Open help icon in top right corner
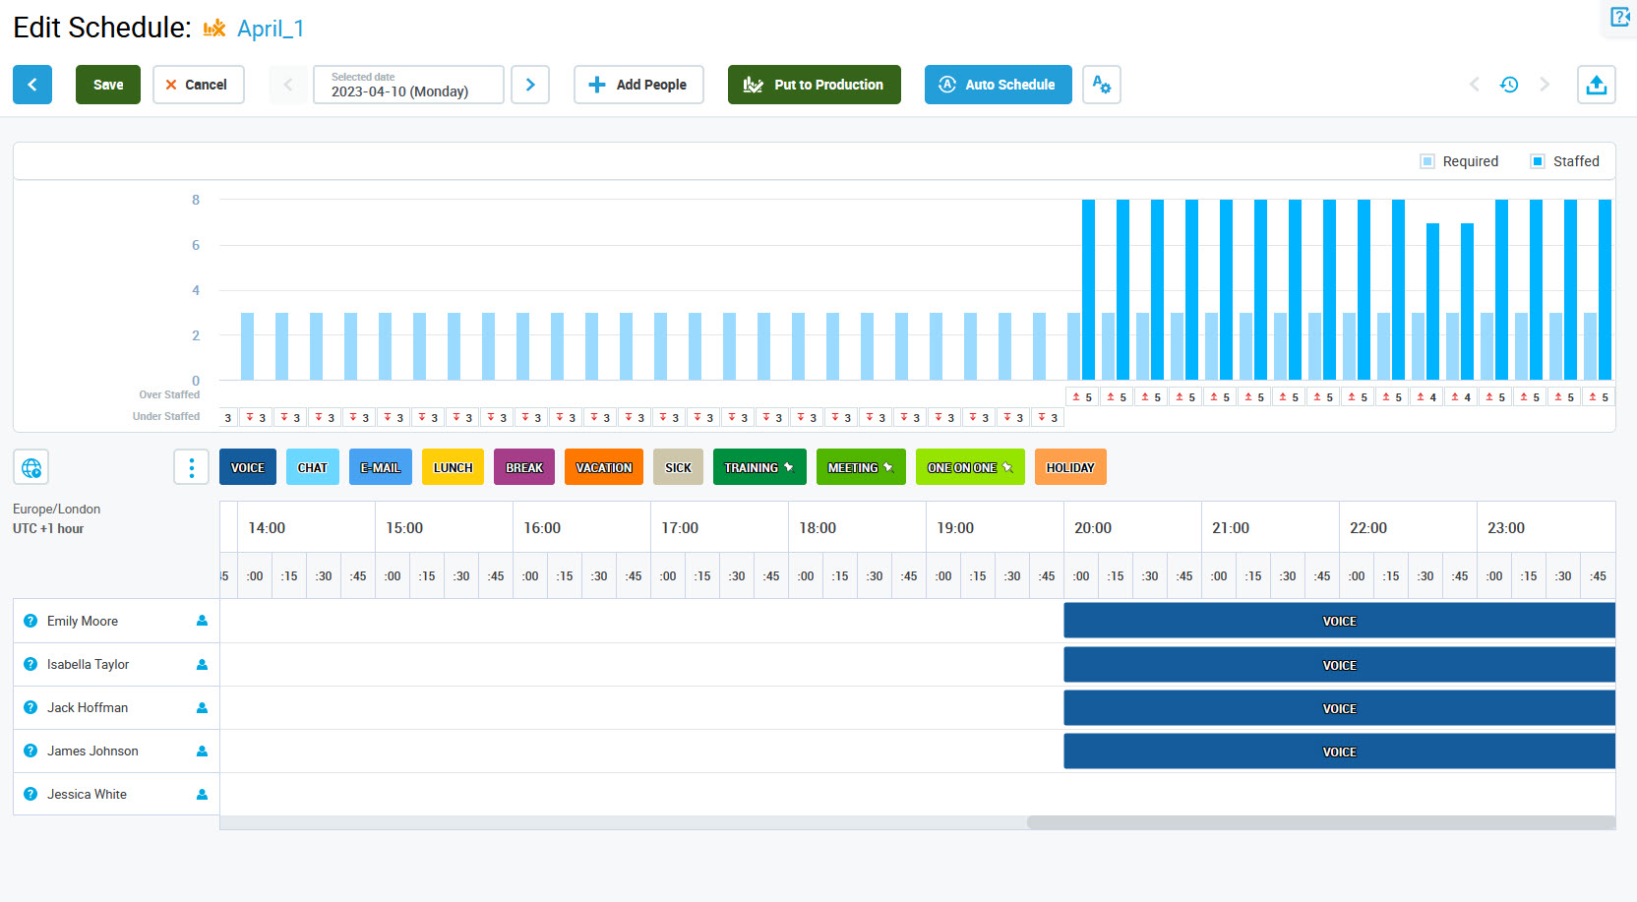 (1619, 18)
